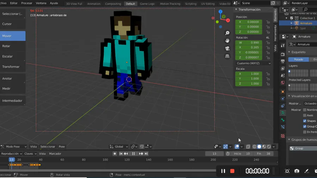Open the Reproducción dropdown in timeline
Image resolution: width=317 pixels, height=178 pixels.
[x=11, y=154]
